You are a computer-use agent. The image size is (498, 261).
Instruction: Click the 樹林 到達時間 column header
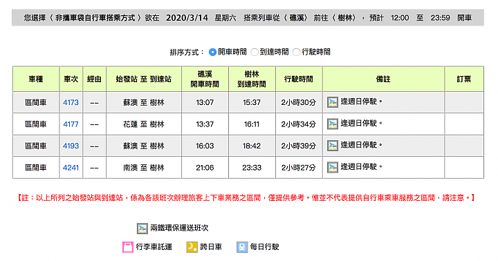pos(252,79)
